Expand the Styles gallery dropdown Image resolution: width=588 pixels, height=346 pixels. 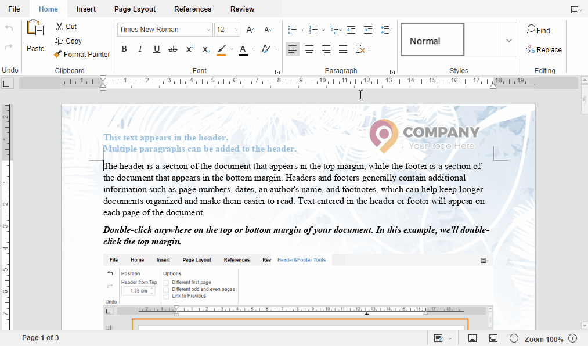[x=508, y=40]
